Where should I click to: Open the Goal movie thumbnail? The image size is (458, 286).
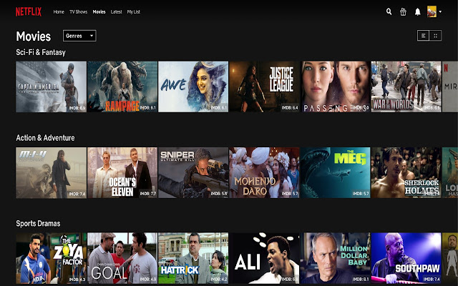click(x=122, y=258)
